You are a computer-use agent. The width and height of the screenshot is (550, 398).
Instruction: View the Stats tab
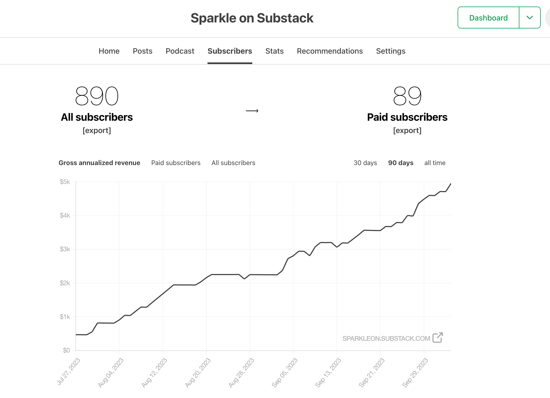pyautogui.click(x=274, y=51)
